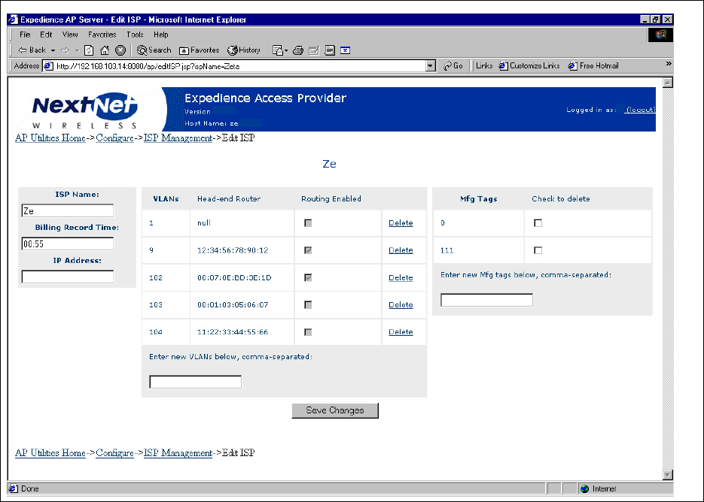Click the page icon in Address bar
The height and width of the screenshot is (502, 704).
coord(48,66)
